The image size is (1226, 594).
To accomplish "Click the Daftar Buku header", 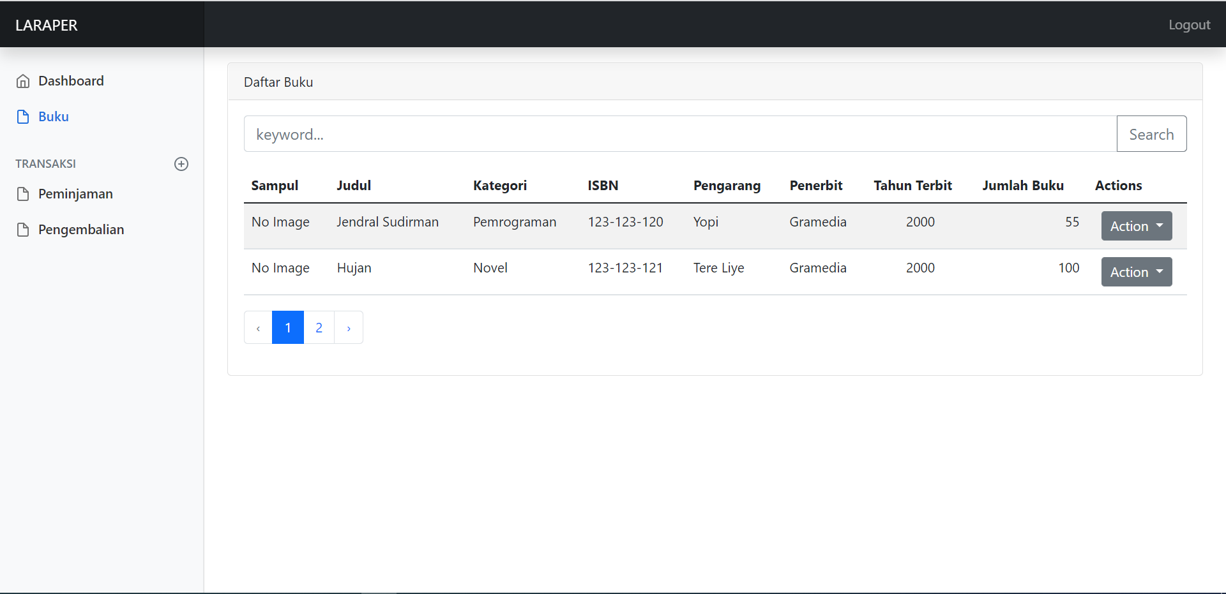I will point(278,82).
